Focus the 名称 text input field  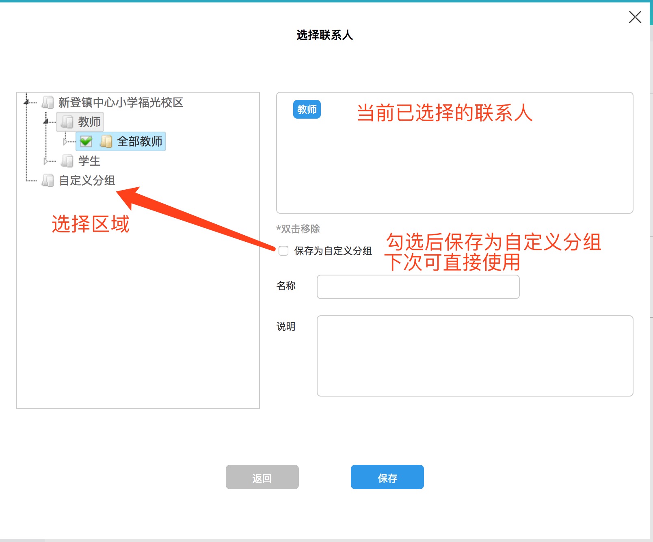[418, 287]
